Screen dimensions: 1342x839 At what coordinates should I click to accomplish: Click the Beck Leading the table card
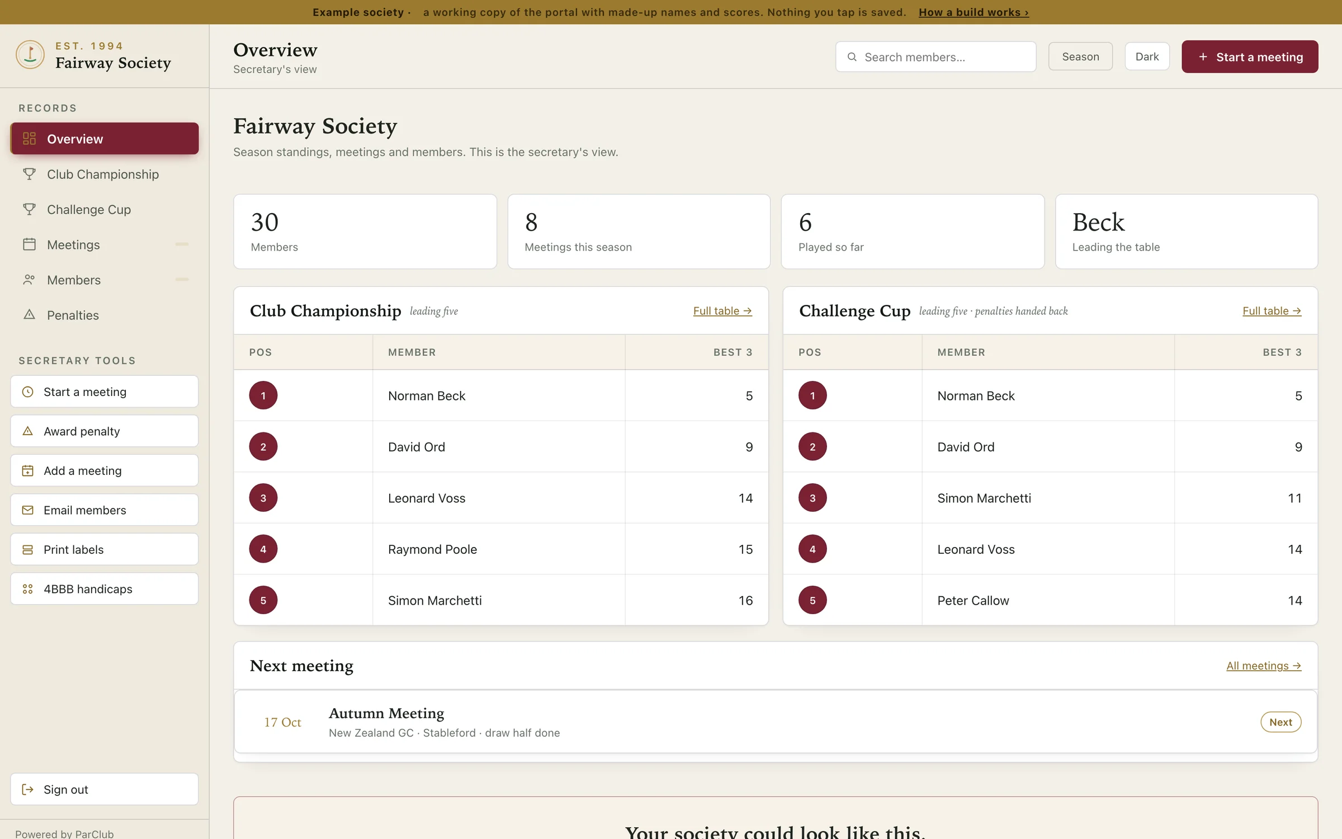pyautogui.click(x=1186, y=232)
